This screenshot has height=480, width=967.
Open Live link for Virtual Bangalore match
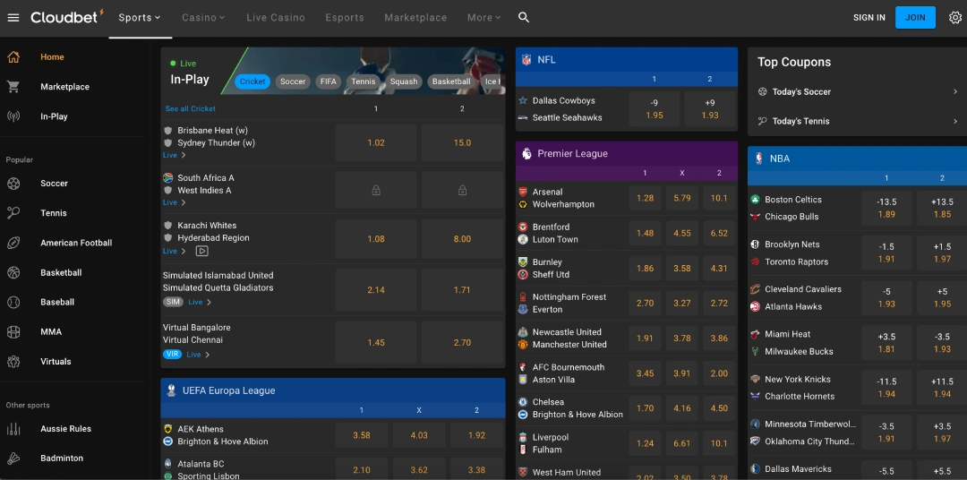click(x=199, y=355)
